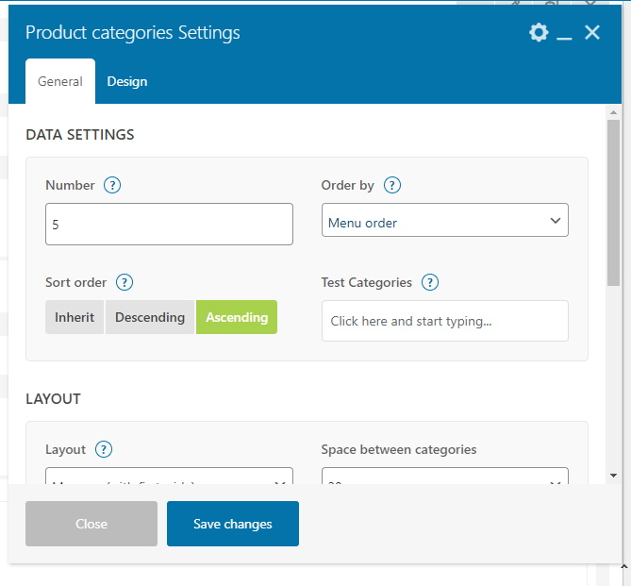Close the Product categories Settings window
The height and width of the screenshot is (586, 631).
point(592,33)
